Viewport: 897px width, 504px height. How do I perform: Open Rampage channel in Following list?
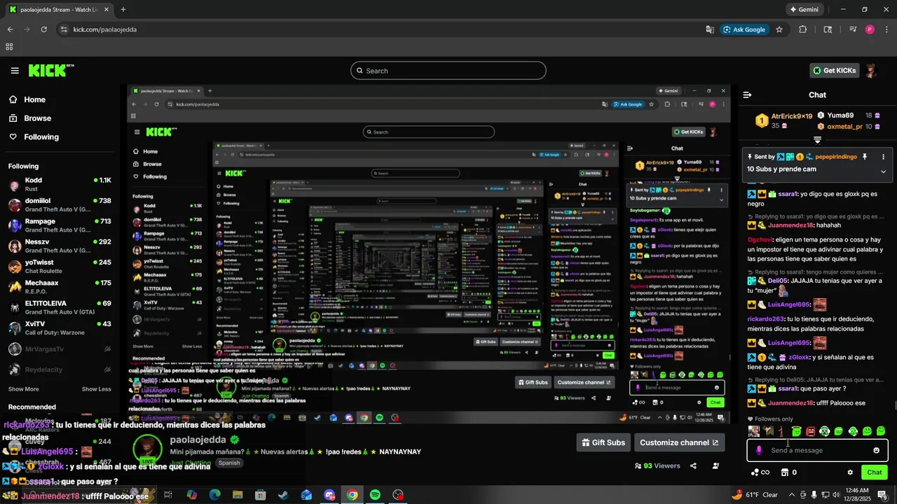pos(60,225)
